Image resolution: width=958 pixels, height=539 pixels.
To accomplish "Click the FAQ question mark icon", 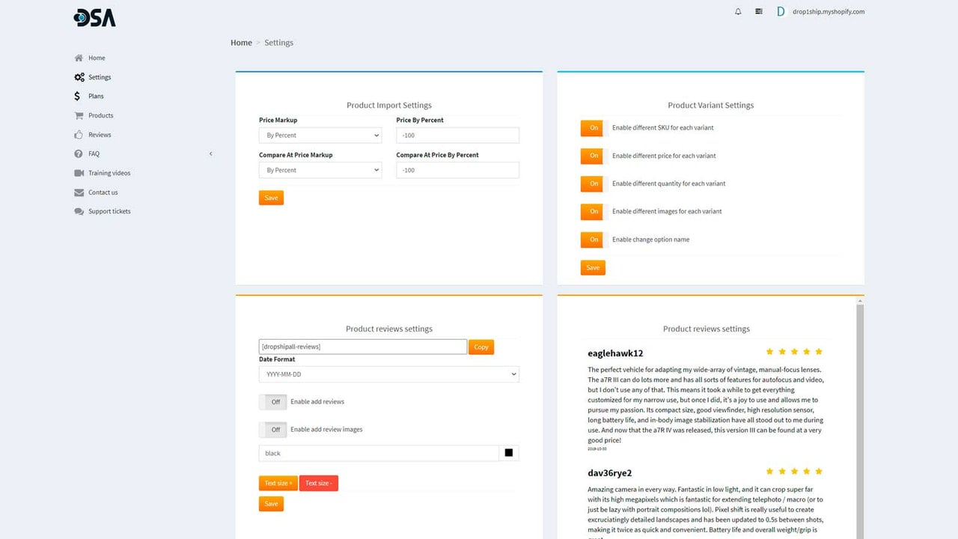I will (79, 153).
